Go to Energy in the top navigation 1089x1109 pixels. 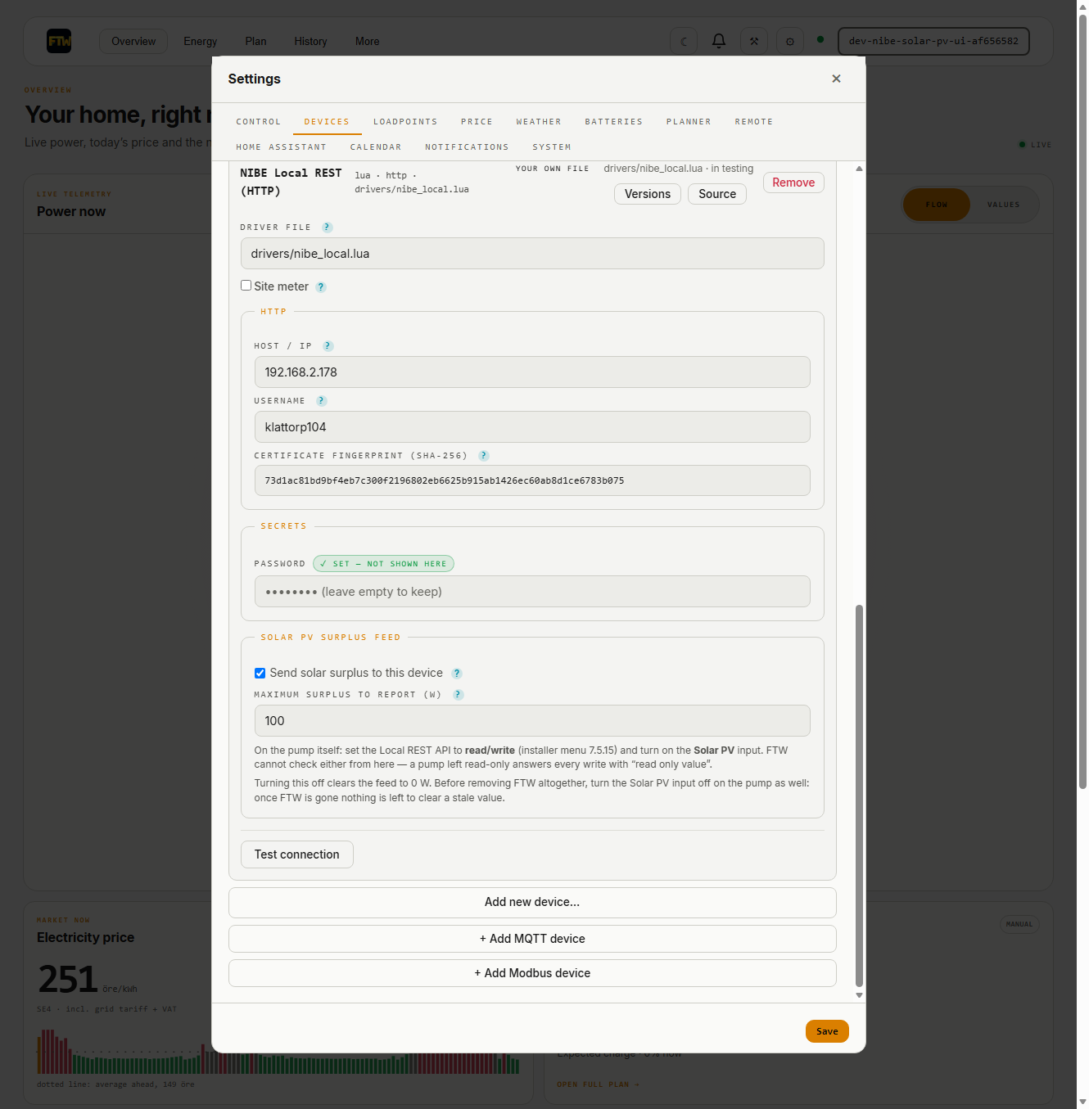[201, 42]
